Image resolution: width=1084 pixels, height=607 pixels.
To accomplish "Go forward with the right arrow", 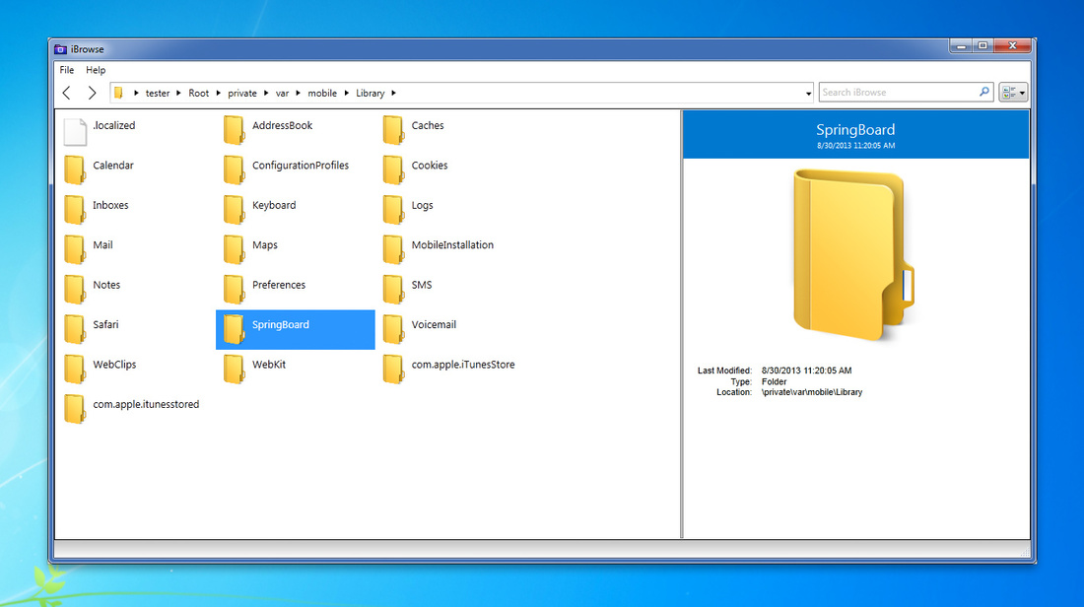I will (92, 93).
